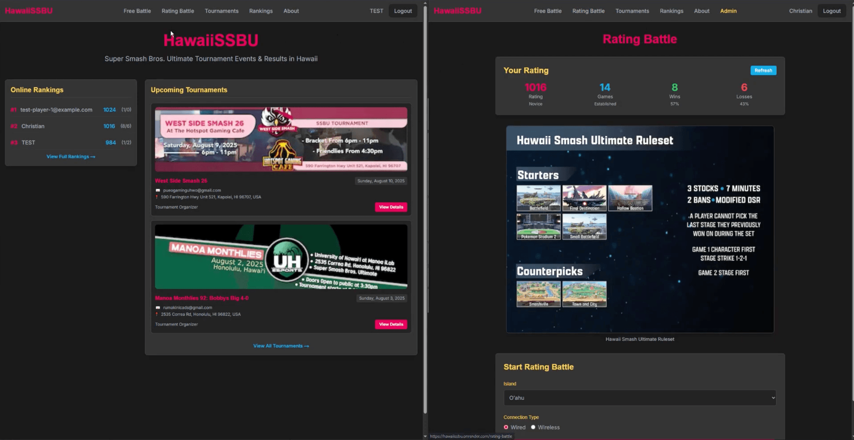
Task: View details for Manoa Monthlies 92
Action: click(391, 324)
